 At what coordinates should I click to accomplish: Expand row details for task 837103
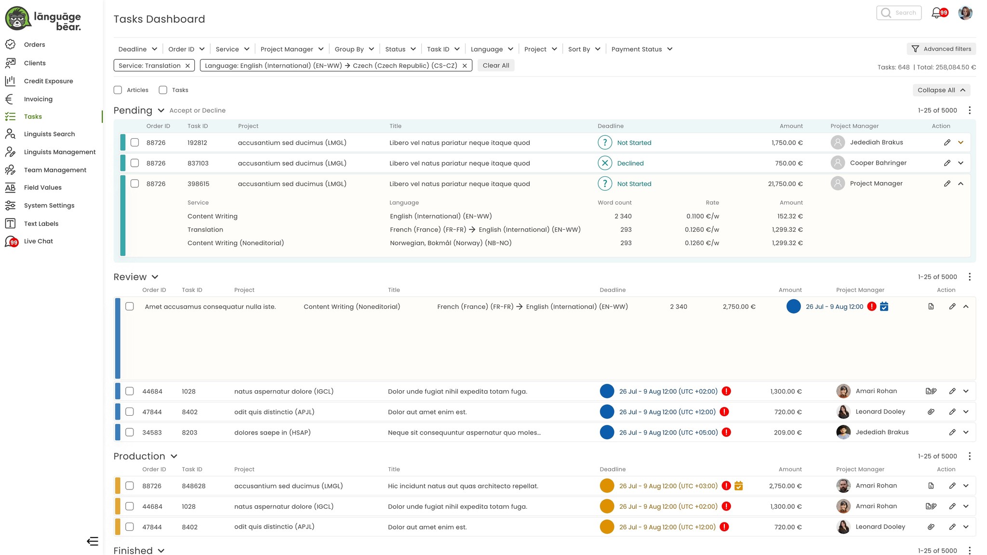point(960,163)
